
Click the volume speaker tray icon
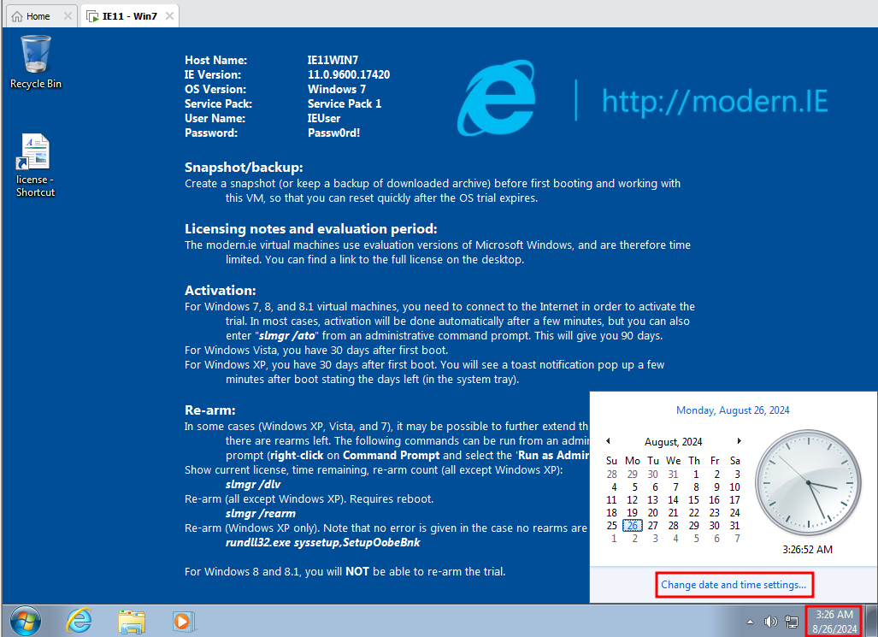point(771,622)
